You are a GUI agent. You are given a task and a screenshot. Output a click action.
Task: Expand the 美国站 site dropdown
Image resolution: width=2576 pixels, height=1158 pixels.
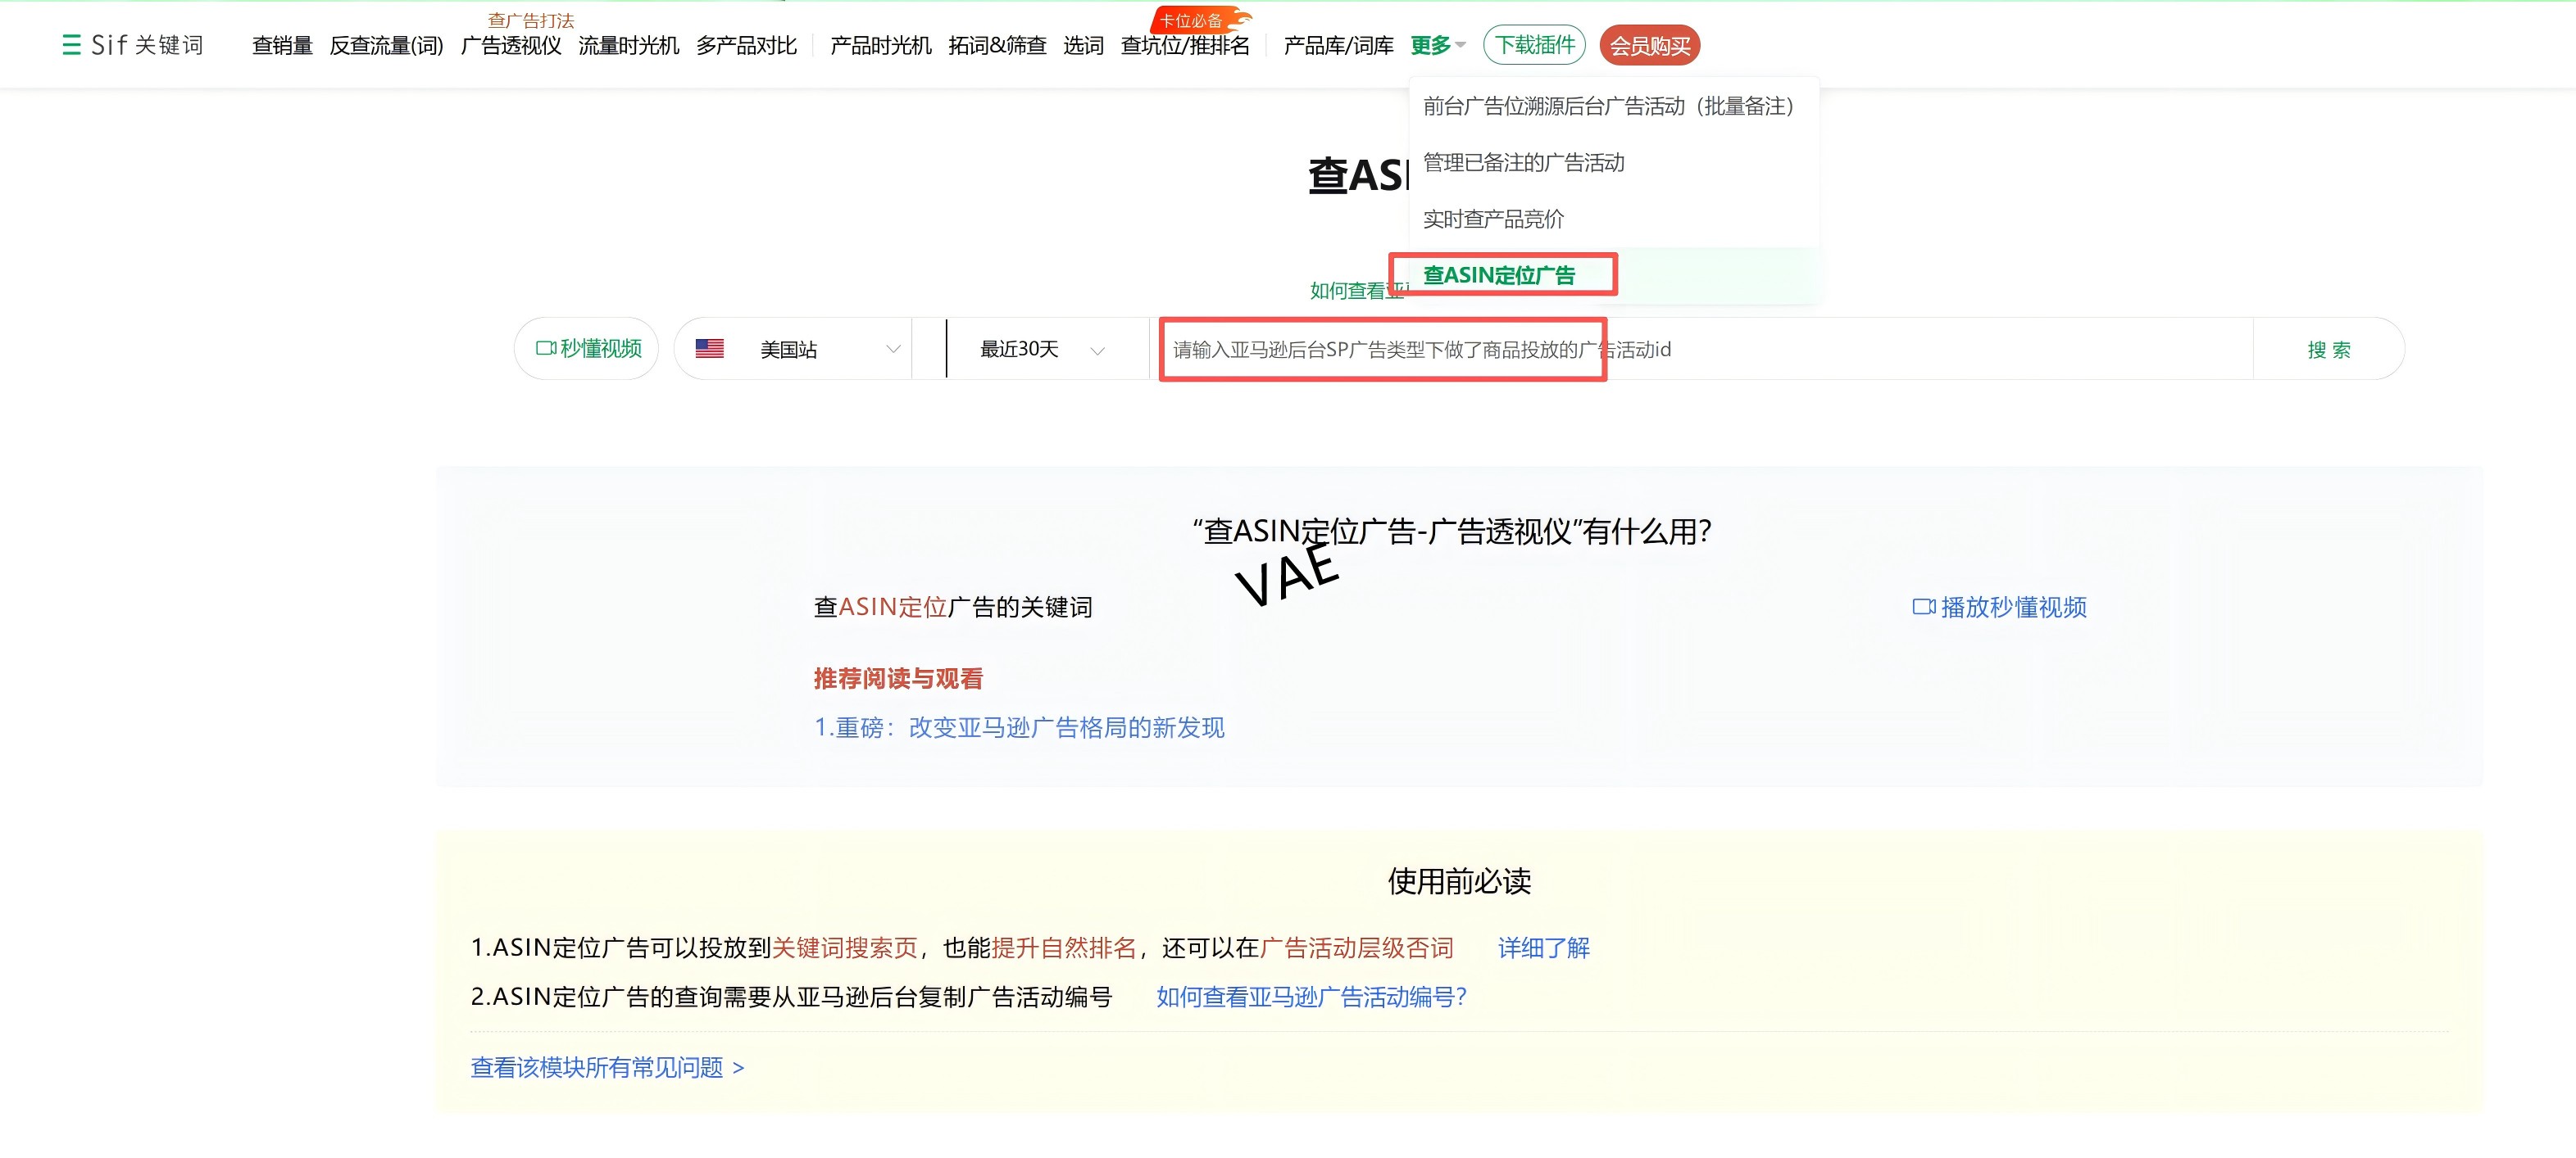coord(893,349)
